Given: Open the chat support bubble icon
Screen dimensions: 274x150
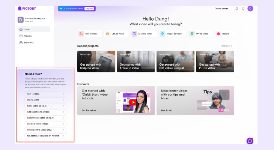Looking at the screenshot, I should tap(250, 141).
